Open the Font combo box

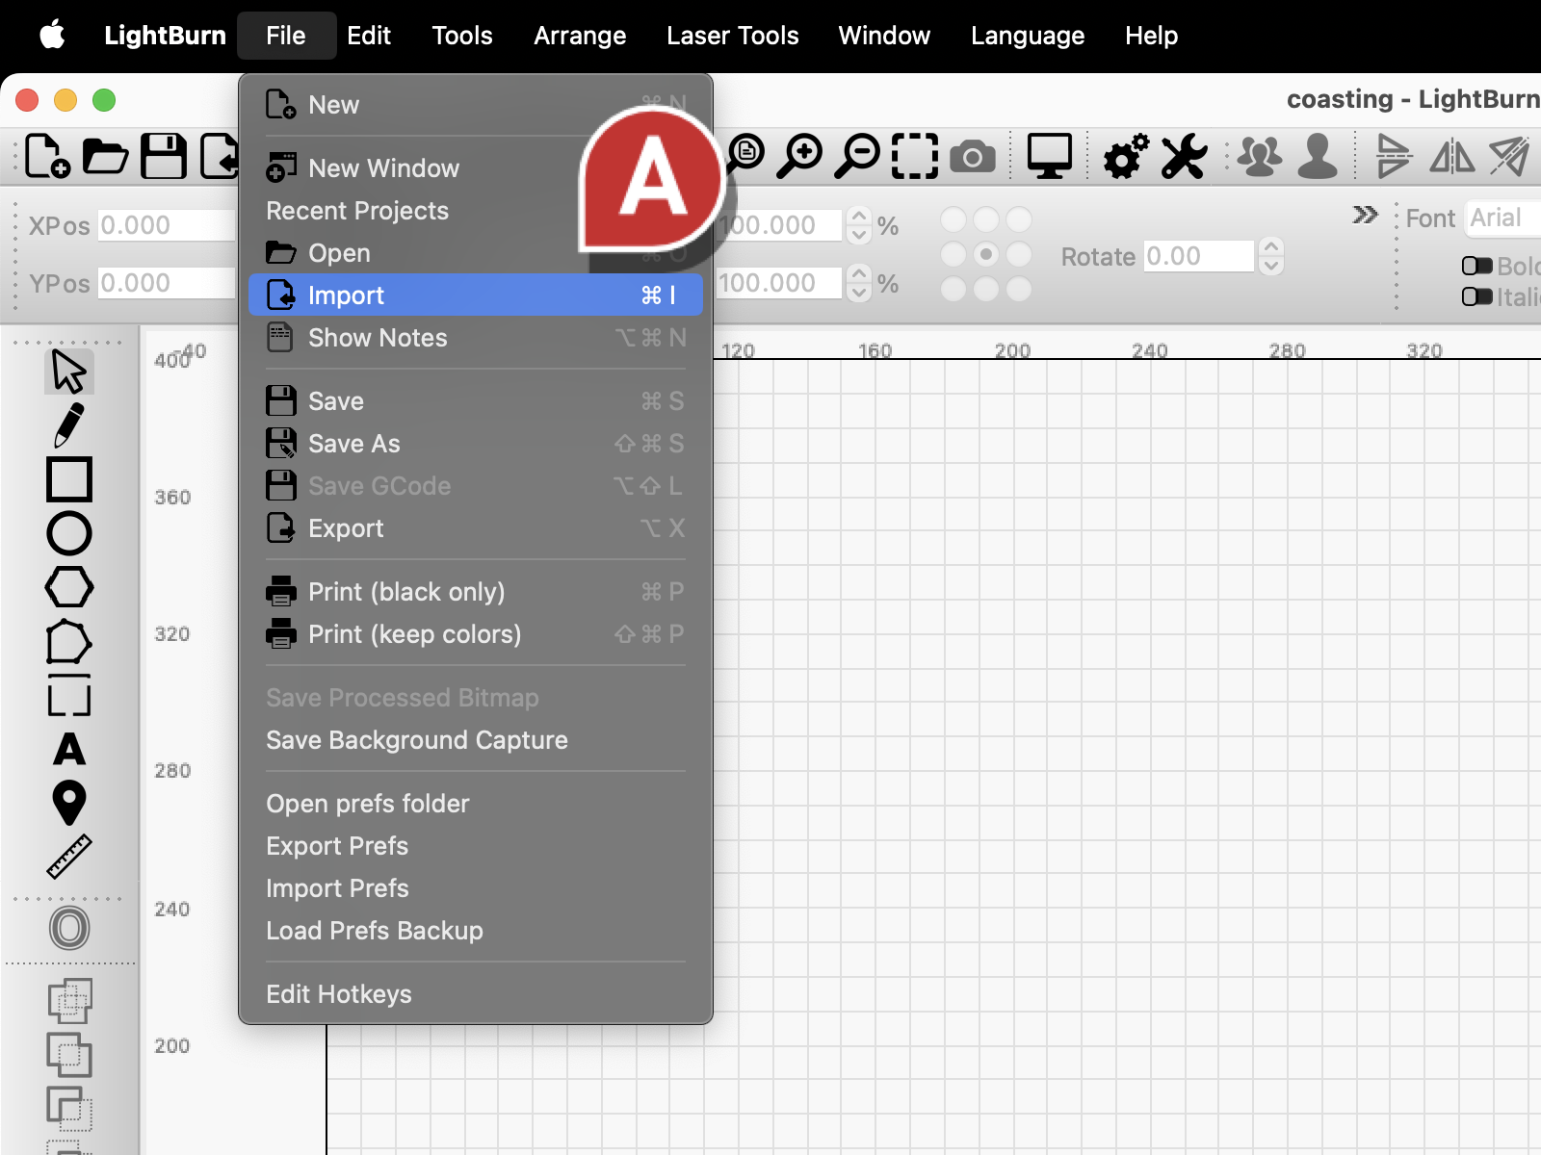point(1502,218)
